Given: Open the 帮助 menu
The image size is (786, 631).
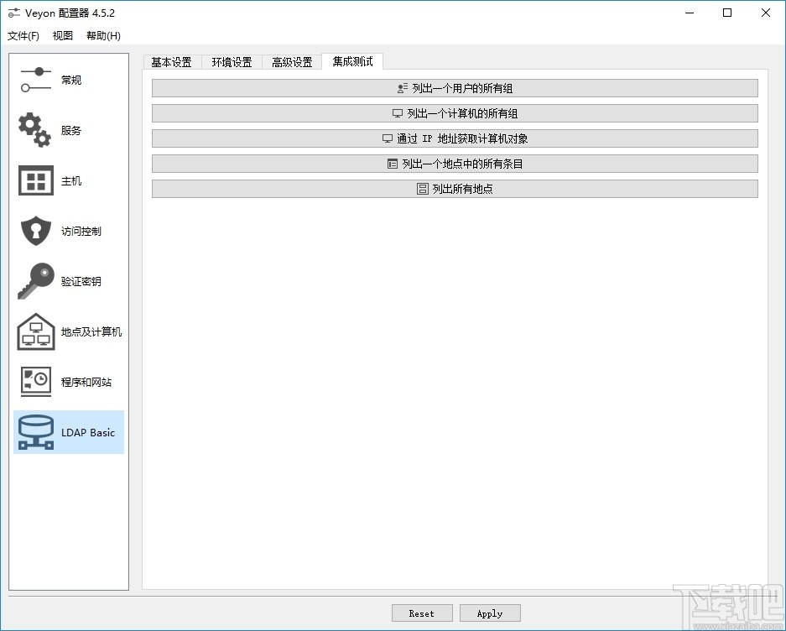Looking at the screenshot, I should point(102,35).
